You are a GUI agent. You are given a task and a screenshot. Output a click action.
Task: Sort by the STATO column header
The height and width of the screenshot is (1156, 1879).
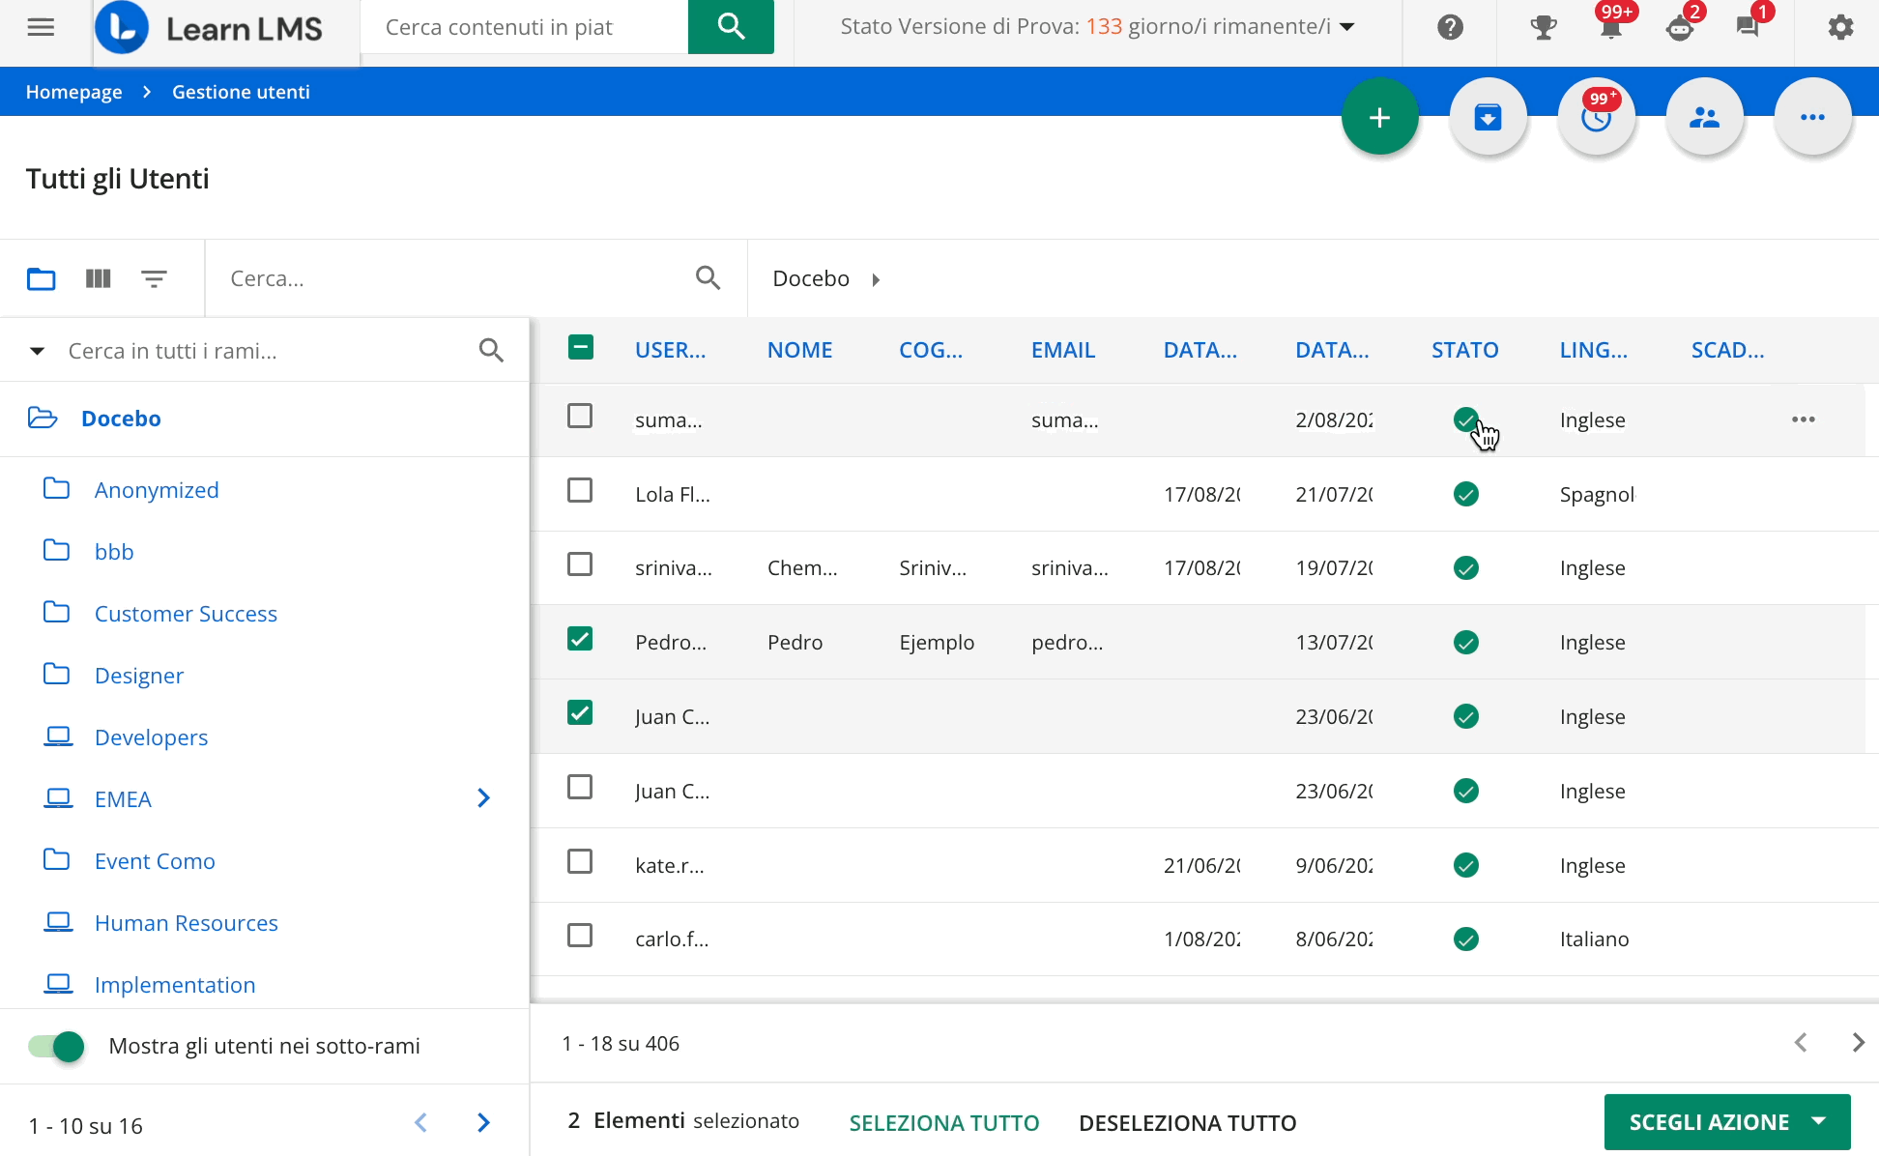1464,350
